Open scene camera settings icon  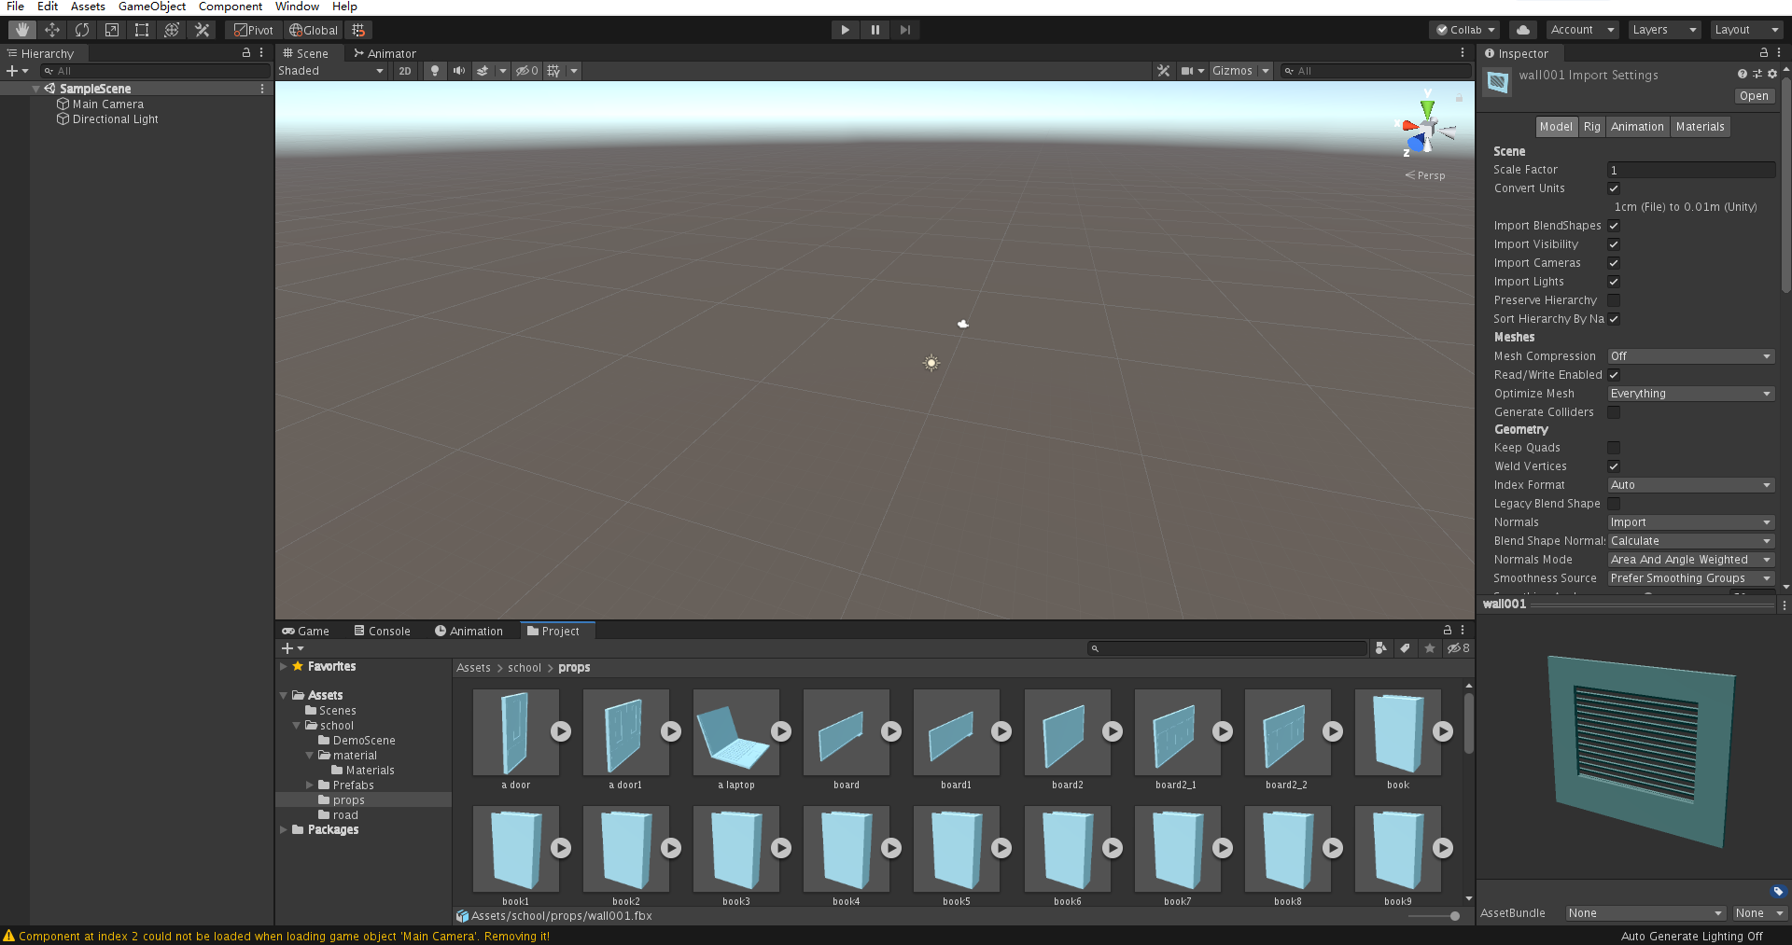tap(1187, 71)
